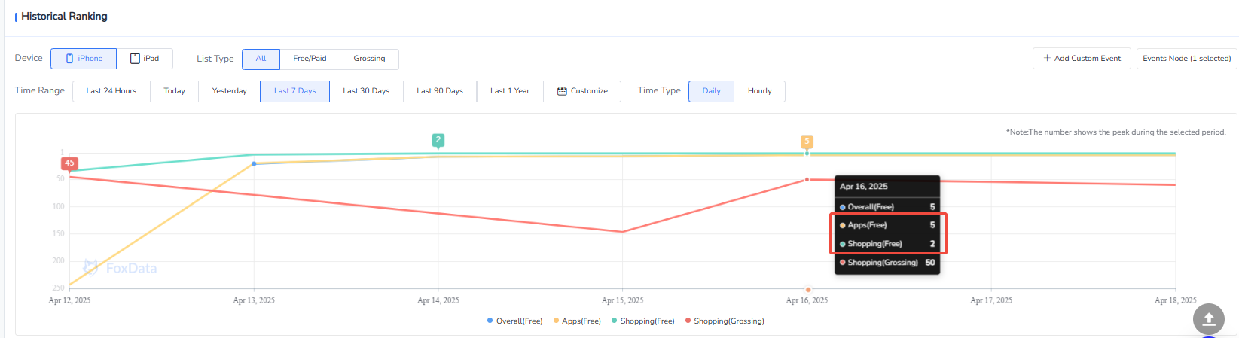The height and width of the screenshot is (338, 1239).
Task: Click the scroll-to-top arrow button
Action: (1208, 318)
